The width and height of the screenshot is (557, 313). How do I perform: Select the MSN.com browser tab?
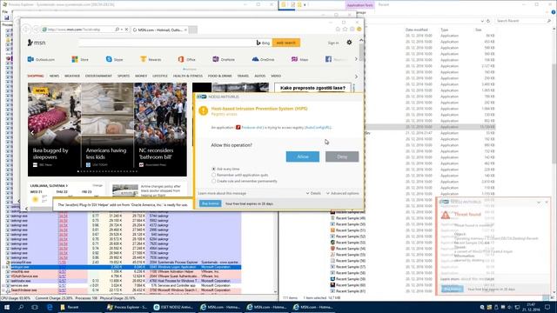point(159,30)
